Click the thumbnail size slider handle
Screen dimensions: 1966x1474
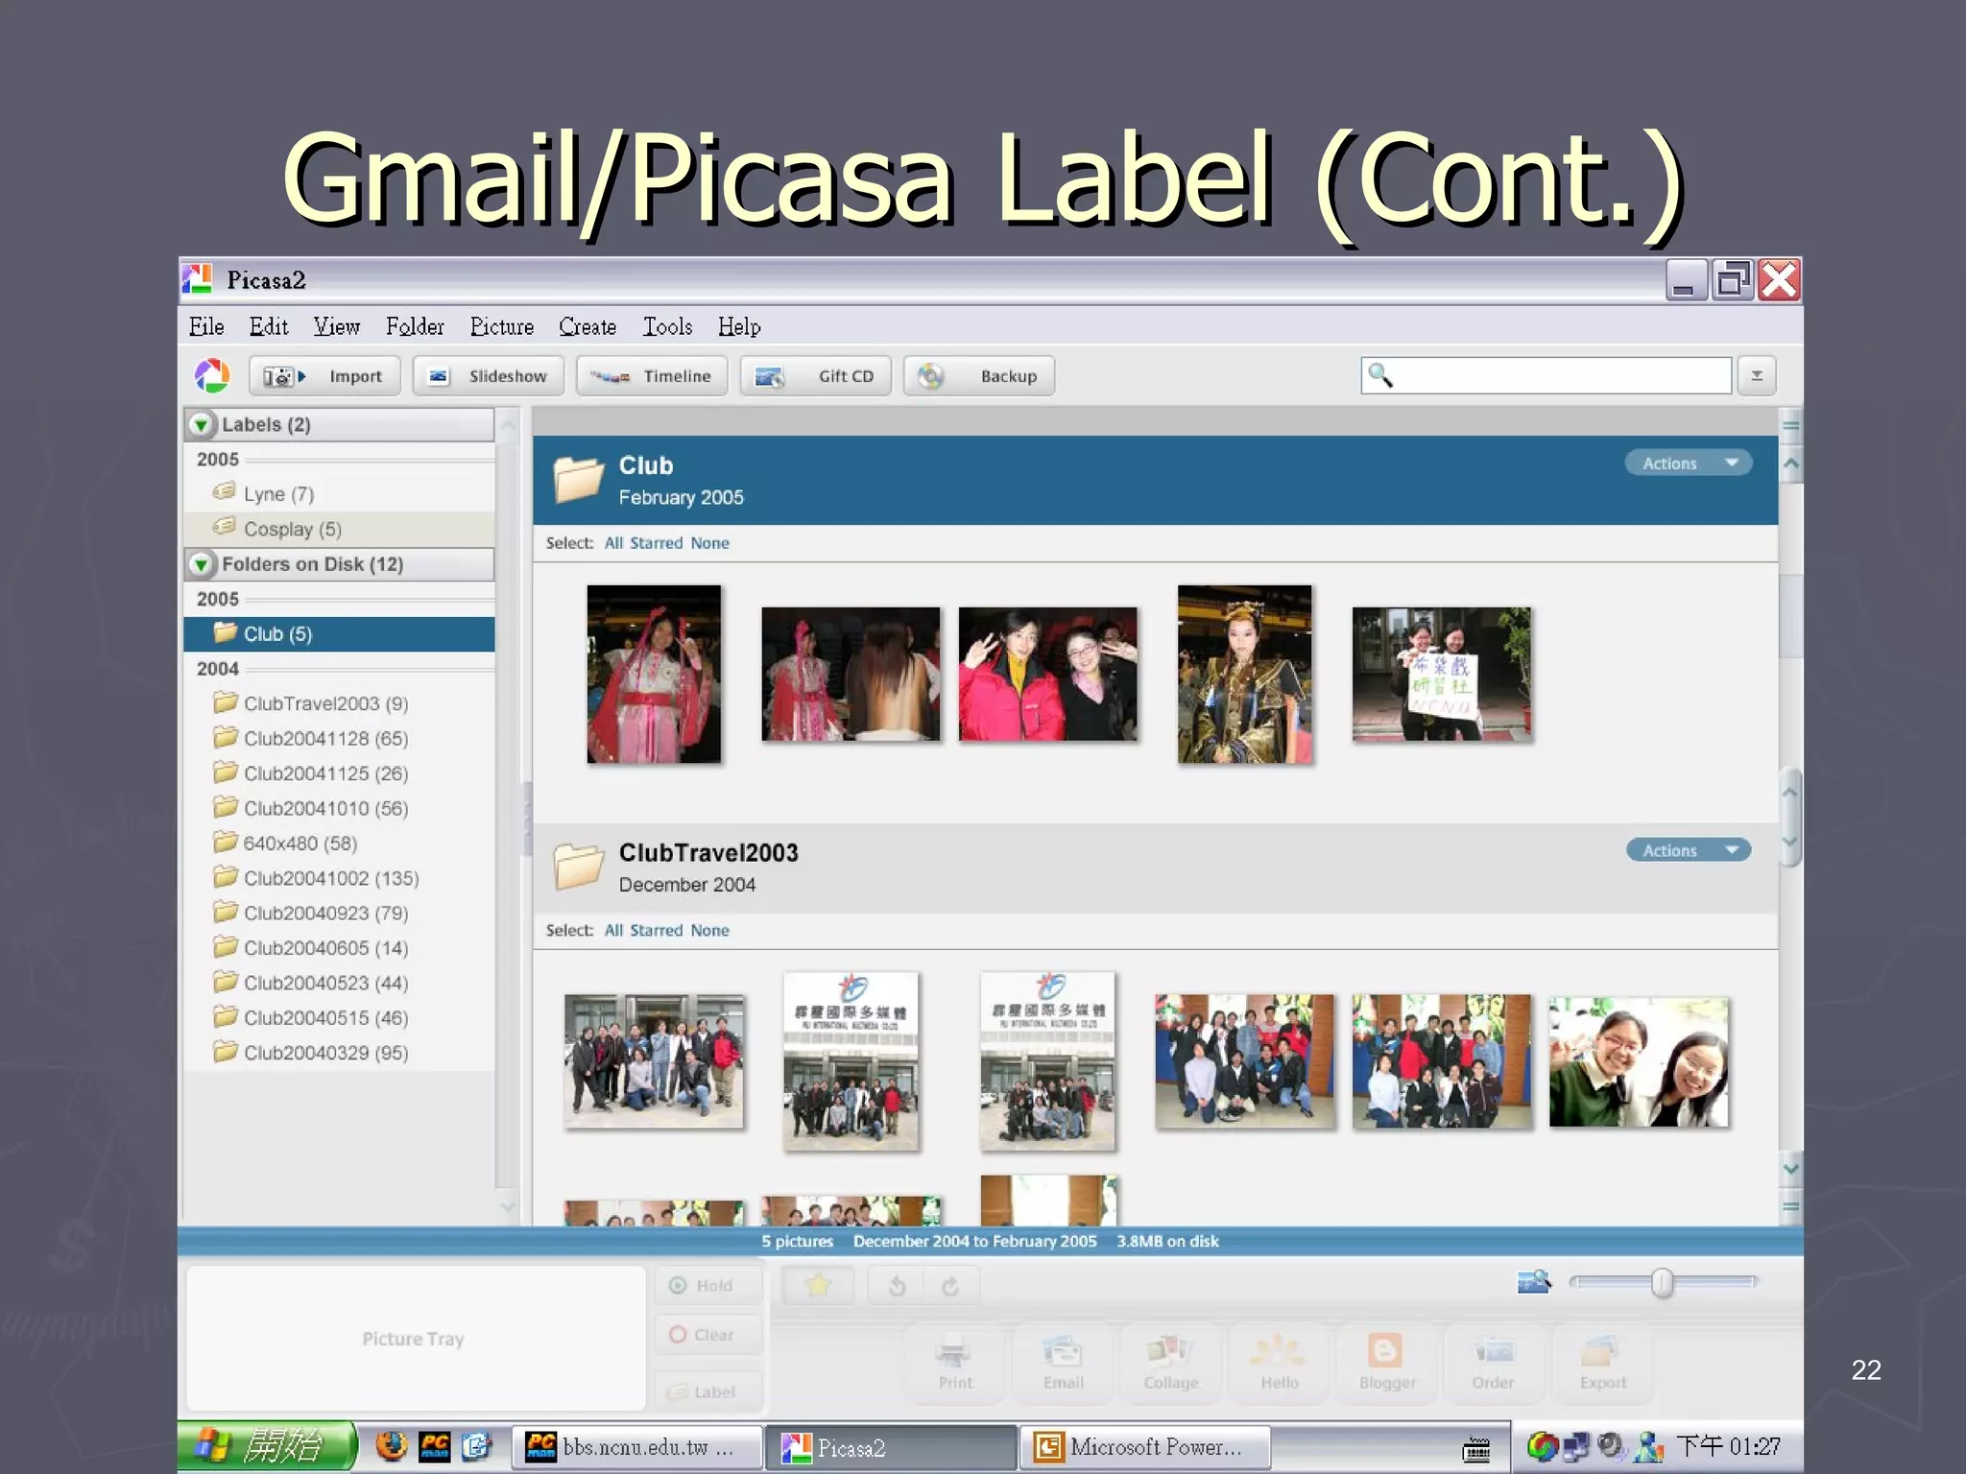point(1663,1282)
